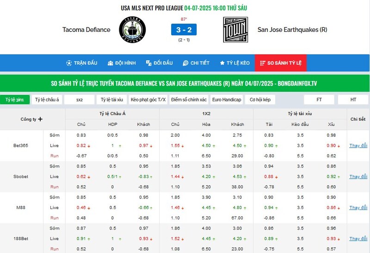
Task: Click the lineup people icon in Đội Hình
Action: pos(110,63)
